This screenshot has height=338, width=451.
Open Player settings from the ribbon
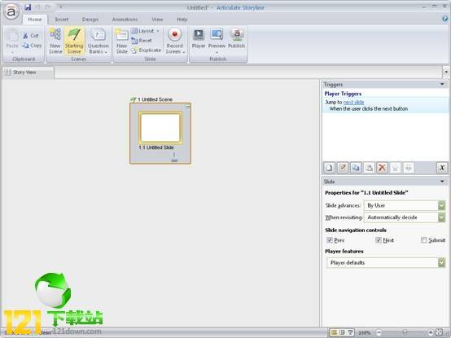pos(199,38)
